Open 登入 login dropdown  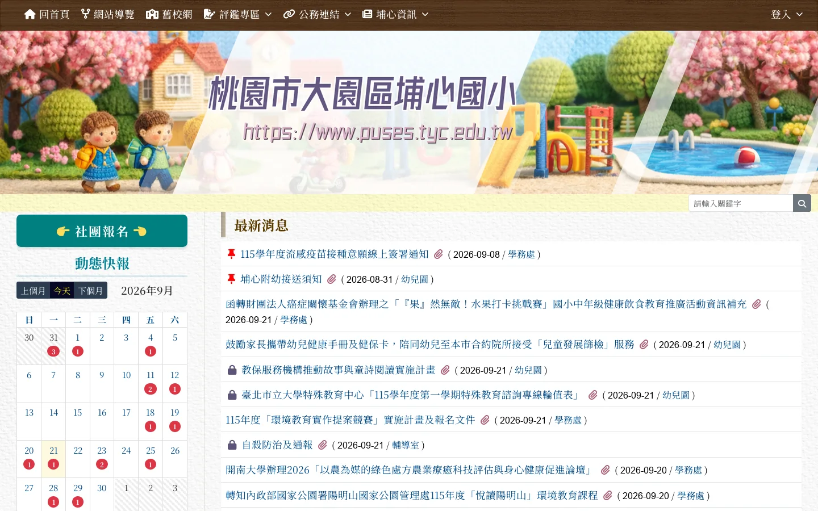[x=787, y=14]
